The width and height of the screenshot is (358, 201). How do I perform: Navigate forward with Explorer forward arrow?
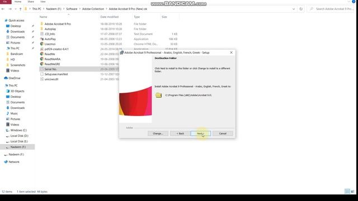(10, 9)
